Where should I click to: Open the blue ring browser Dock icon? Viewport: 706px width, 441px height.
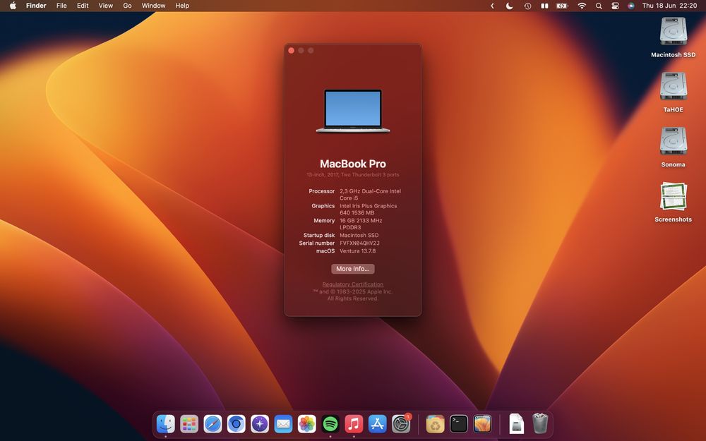click(236, 424)
